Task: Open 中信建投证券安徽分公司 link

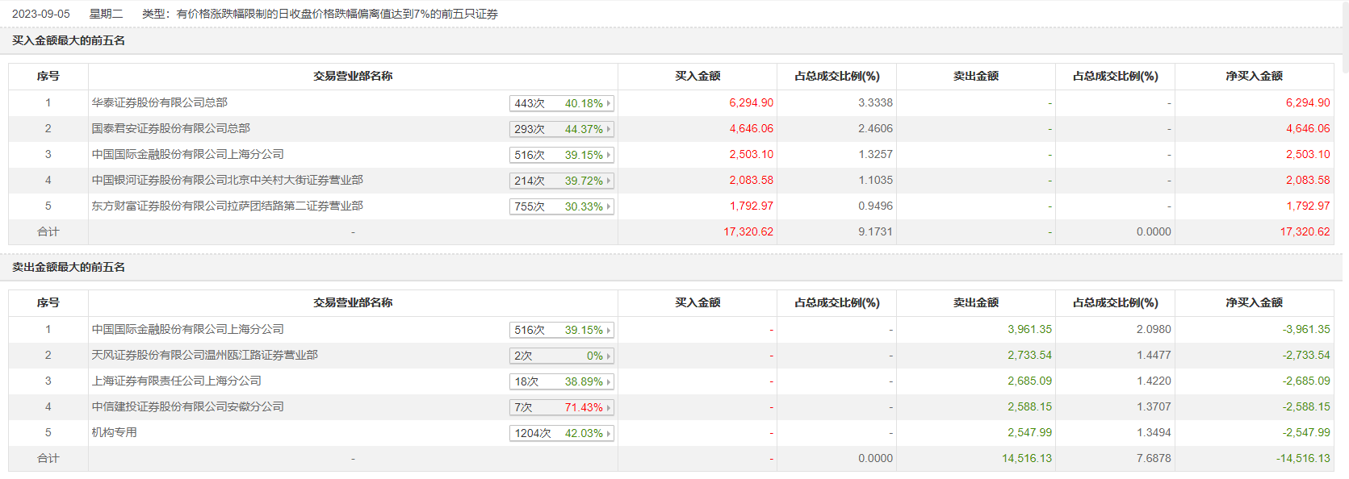Action: 188,406
